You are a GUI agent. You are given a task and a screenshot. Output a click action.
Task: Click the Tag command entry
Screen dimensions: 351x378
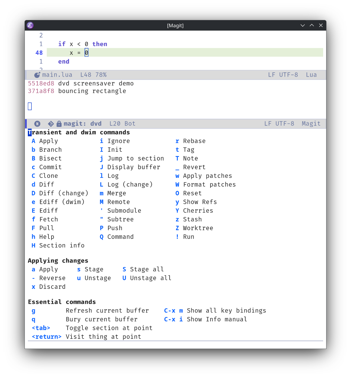tap(185, 150)
